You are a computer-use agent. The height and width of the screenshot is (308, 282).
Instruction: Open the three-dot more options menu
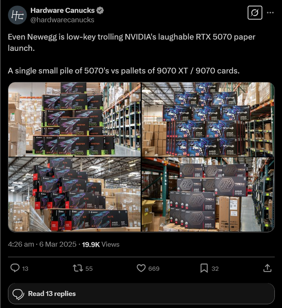(x=270, y=13)
